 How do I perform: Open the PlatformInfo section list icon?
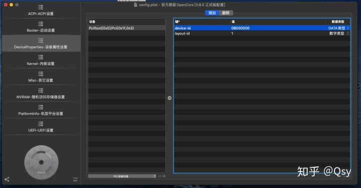tap(41, 107)
